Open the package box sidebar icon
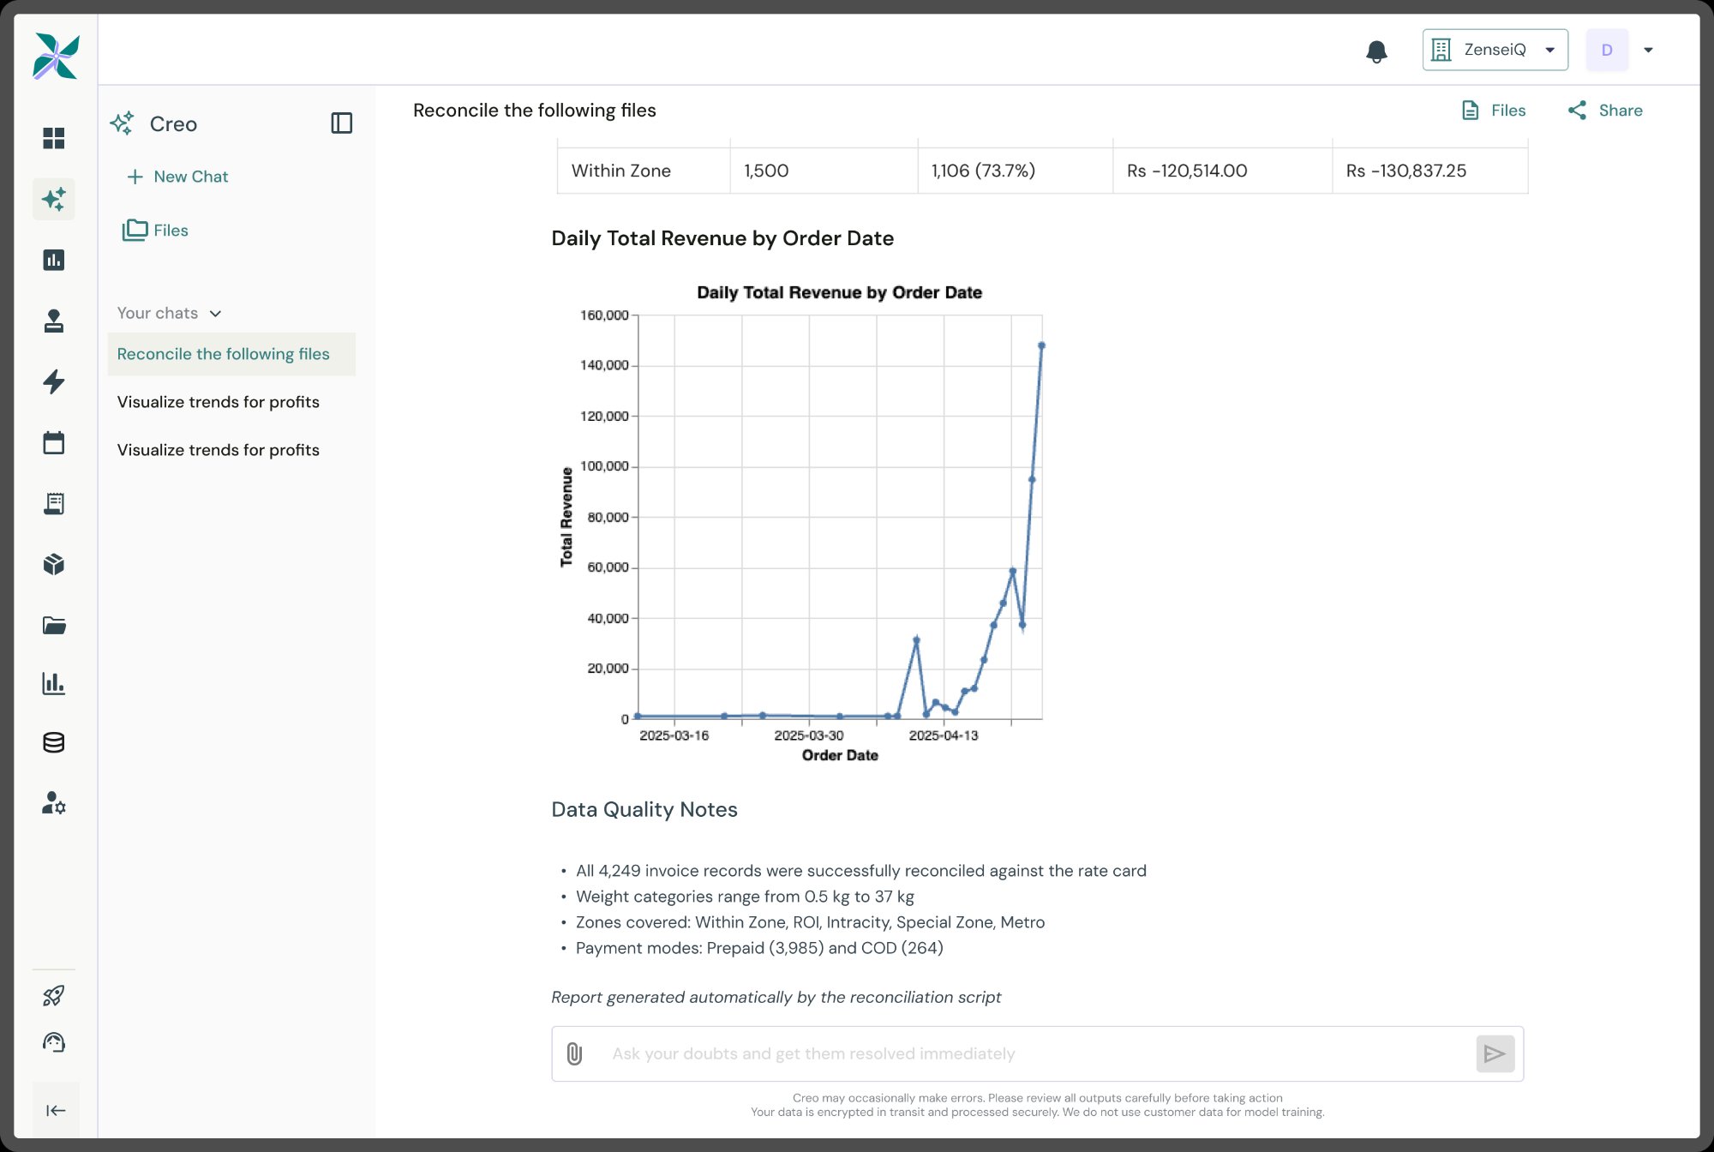The width and height of the screenshot is (1714, 1152). click(54, 564)
